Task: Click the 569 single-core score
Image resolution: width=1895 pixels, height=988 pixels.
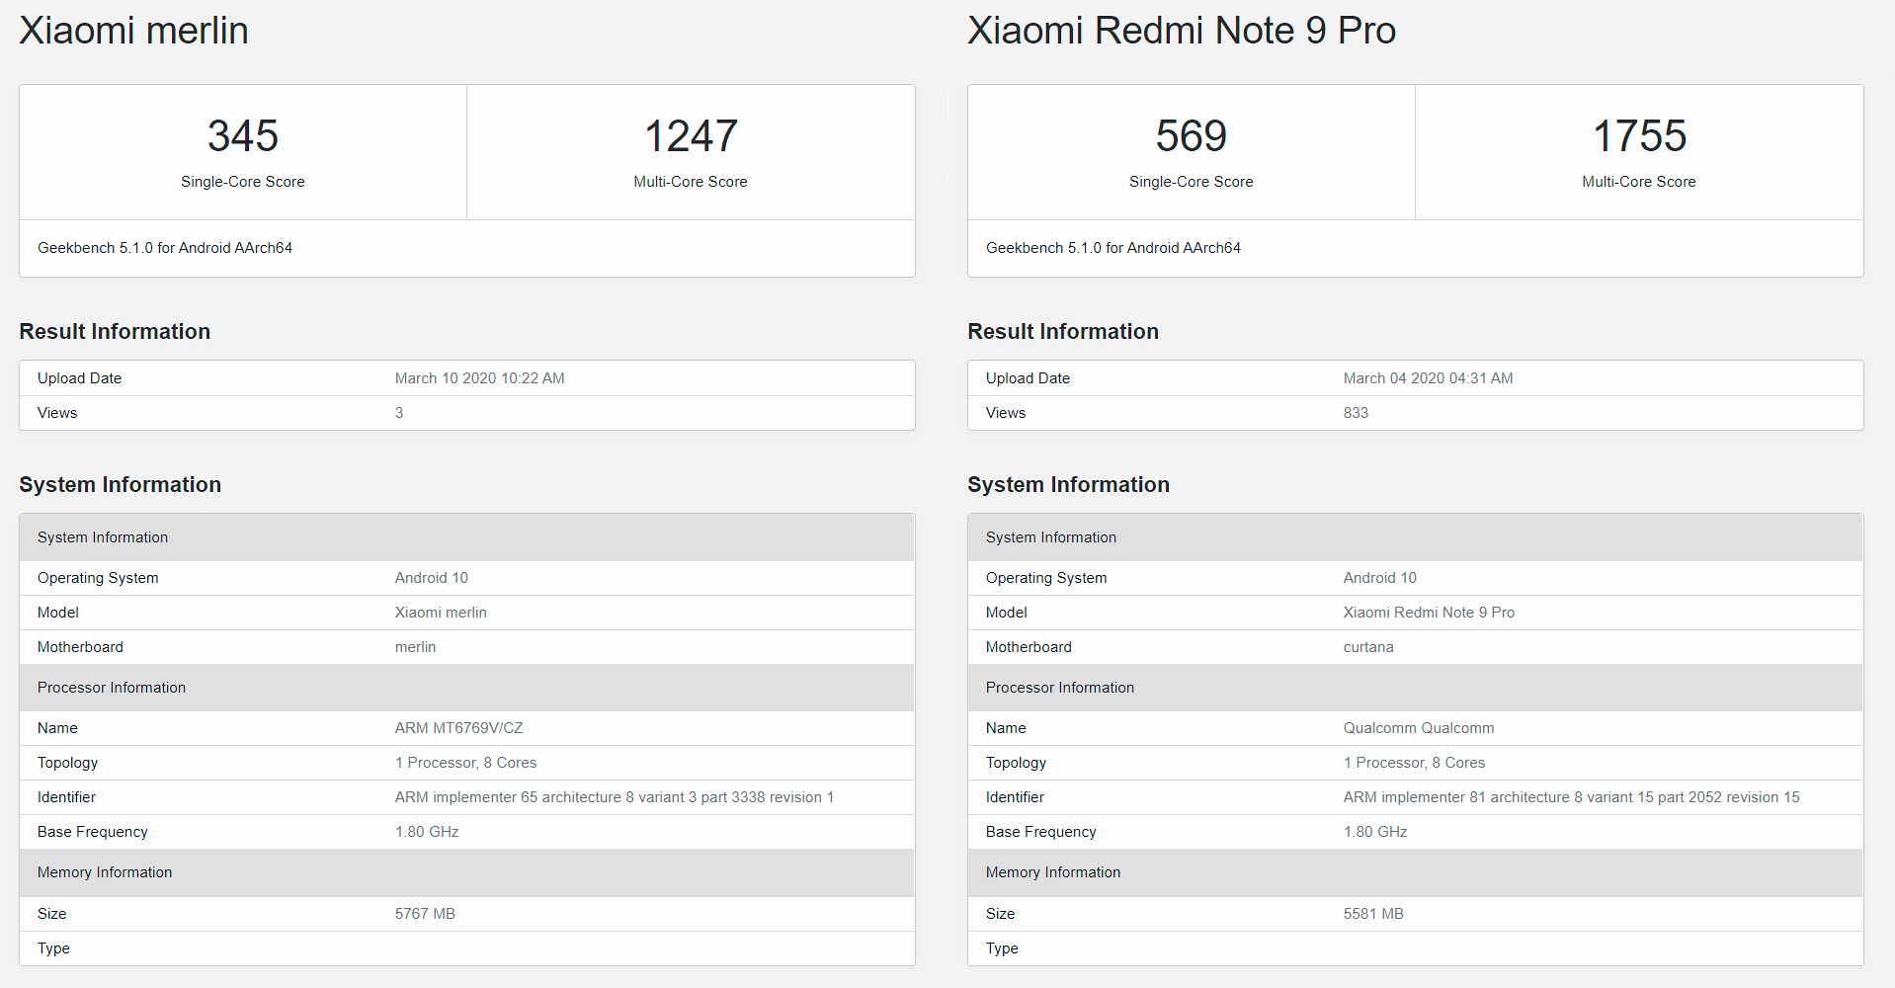Action: point(1191,136)
